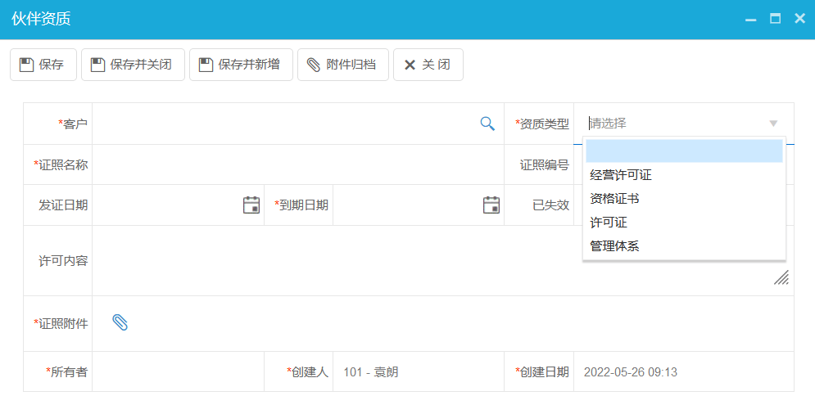Viewport: 815px width, 405px height.
Task: Click the customer (客户) input field
Action: coord(283,124)
